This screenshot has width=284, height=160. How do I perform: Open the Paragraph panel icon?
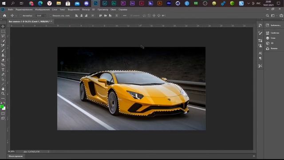(260, 58)
